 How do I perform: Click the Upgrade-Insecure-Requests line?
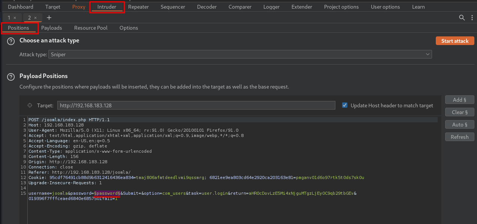(x=65, y=183)
